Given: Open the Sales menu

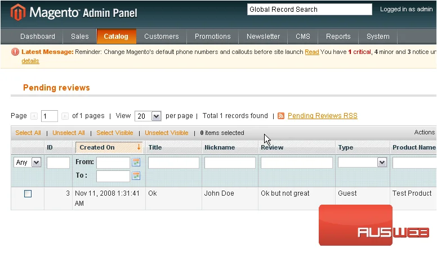Looking at the screenshot, I should coord(80,37).
